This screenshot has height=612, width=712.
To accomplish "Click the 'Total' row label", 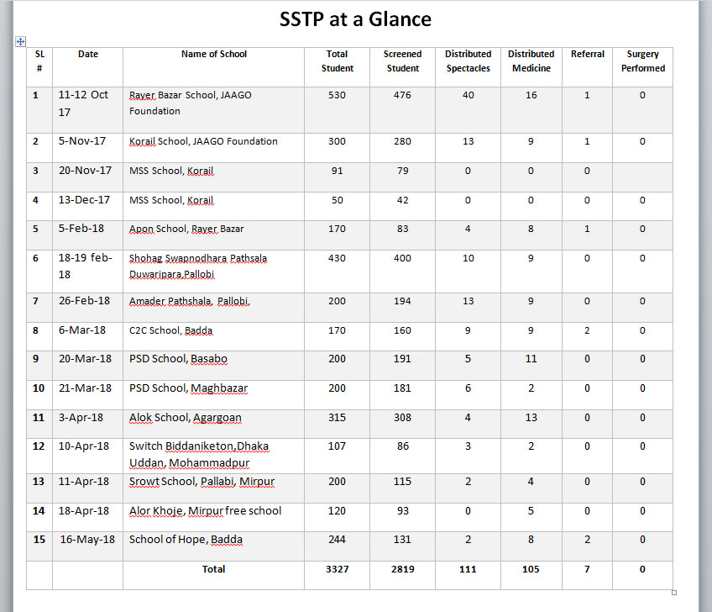I will pyautogui.click(x=213, y=569).
